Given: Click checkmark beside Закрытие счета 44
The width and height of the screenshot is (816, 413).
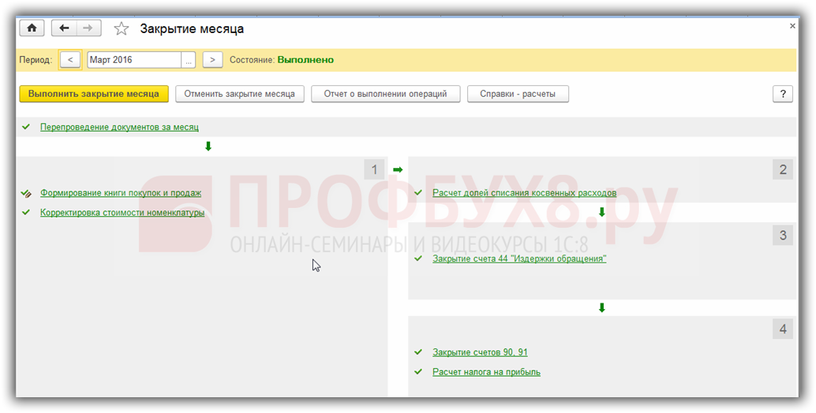Looking at the screenshot, I should tap(418, 258).
